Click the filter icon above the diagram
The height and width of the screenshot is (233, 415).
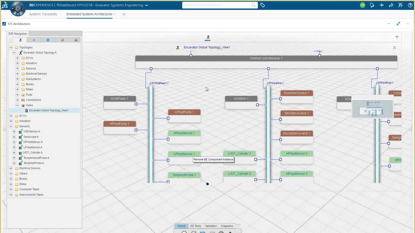(x=397, y=37)
